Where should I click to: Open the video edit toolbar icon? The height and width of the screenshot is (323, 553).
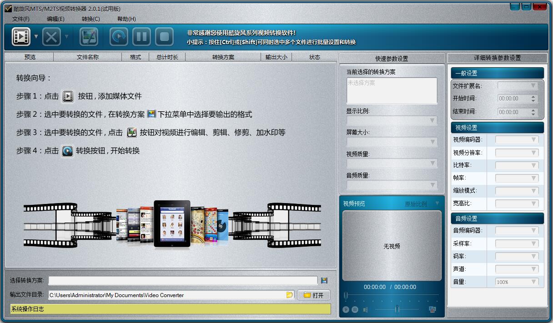point(89,36)
